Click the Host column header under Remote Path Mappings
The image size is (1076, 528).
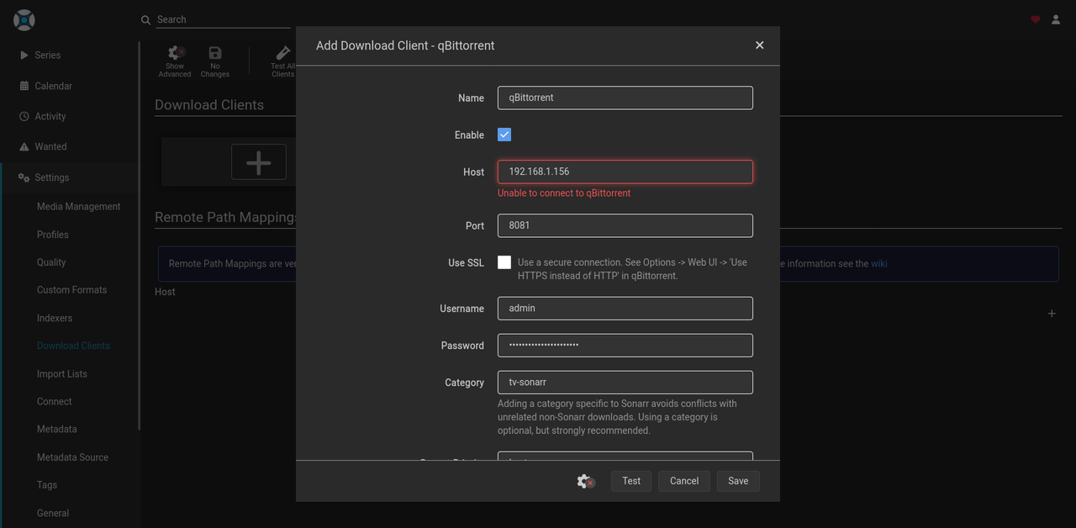pyautogui.click(x=165, y=292)
